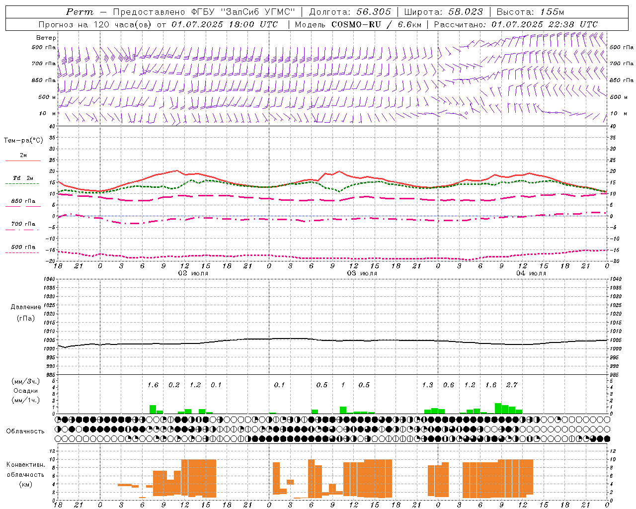The height and width of the screenshot is (509, 636).
Task: Click the '(мм/1ч.)' hourly precipitation unit label
Action: coord(26,400)
